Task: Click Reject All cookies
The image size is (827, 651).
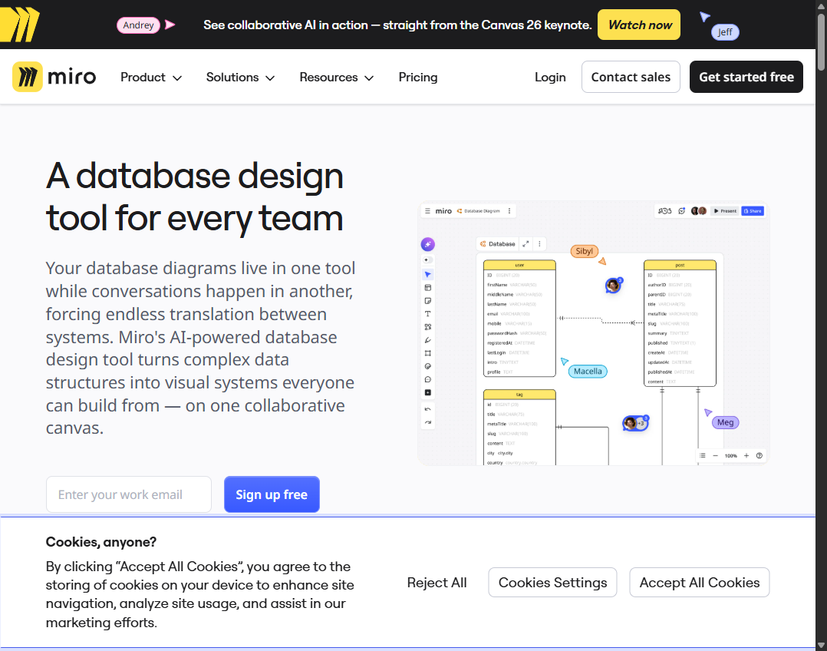Action: click(x=437, y=583)
